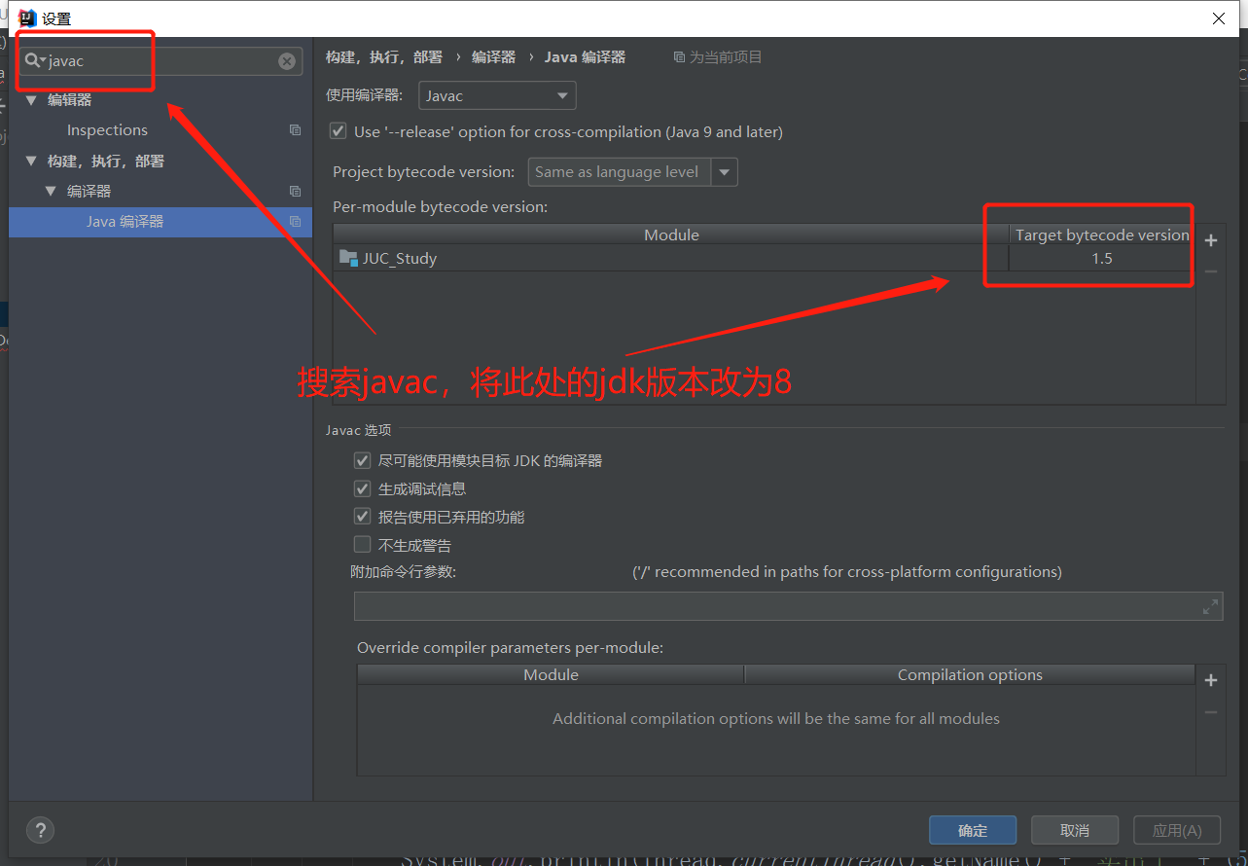
Task: Open help with the question mark button
Action: pyautogui.click(x=40, y=830)
